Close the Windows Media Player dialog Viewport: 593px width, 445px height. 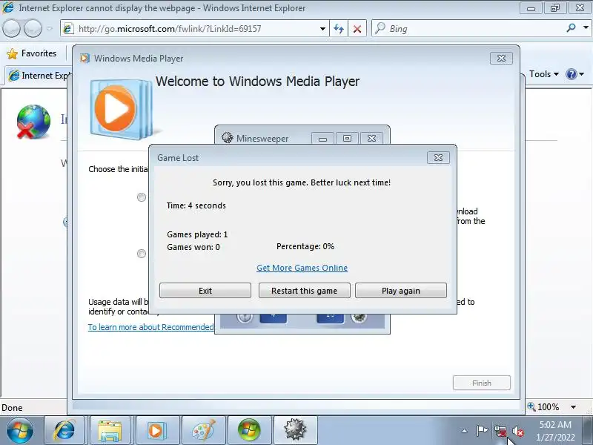pyautogui.click(x=501, y=59)
